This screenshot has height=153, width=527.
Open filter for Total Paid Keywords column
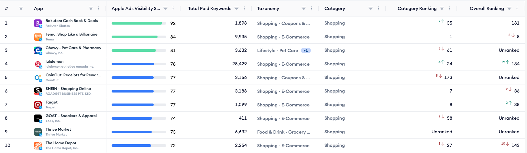[x=236, y=8]
